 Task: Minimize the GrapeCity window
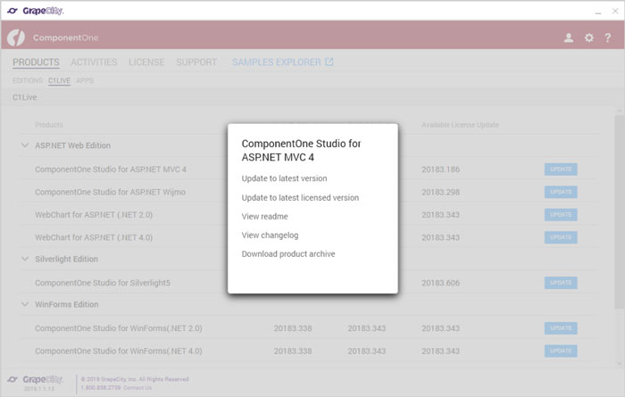(x=598, y=12)
